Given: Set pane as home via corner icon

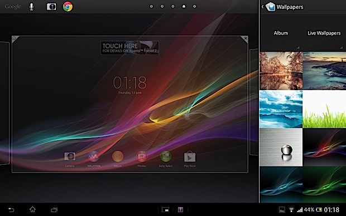Looking at the screenshot, I should tap(15, 39).
